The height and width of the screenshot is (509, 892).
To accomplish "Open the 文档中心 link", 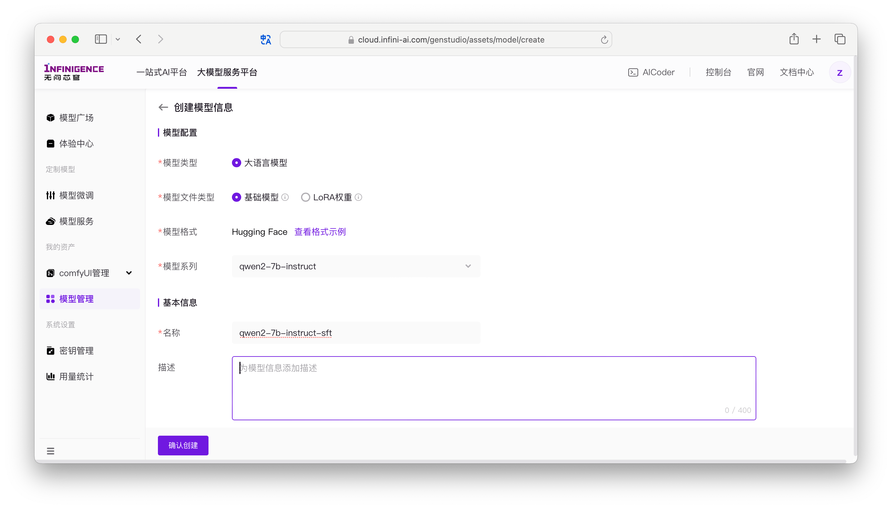I will tap(796, 72).
